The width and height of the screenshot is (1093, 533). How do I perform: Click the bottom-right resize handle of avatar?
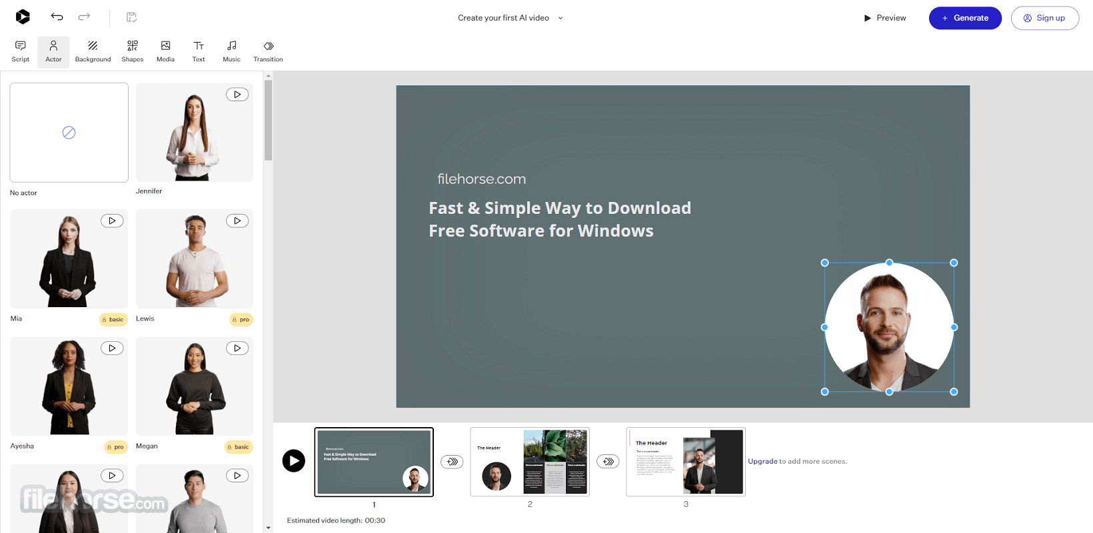click(x=954, y=392)
